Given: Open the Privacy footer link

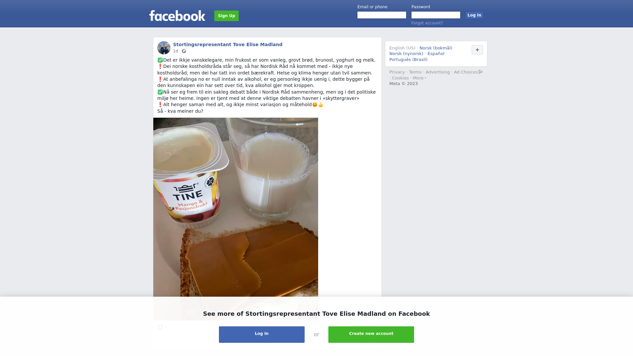Looking at the screenshot, I should click(397, 72).
